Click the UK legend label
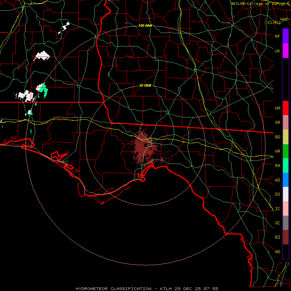The image size is (291, 291). tap(278, 51)
